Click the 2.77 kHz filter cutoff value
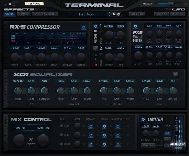The height and width of the screenshot is (156, 189). tap(109, 26)
